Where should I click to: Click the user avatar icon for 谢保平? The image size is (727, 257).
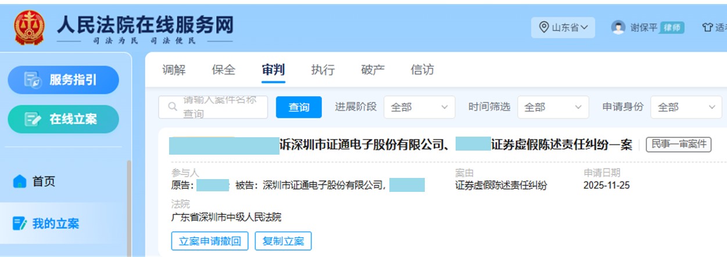(618, 27)
